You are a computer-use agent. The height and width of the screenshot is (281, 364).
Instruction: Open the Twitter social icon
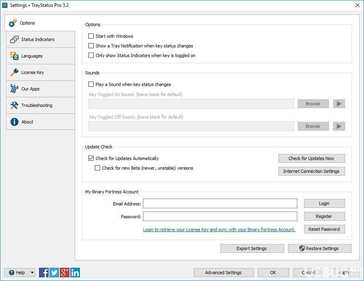click(54, 273)
